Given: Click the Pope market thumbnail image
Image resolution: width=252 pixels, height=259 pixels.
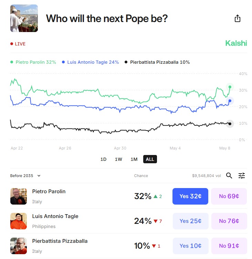Looking at the screenshot, I should point(24,18).
